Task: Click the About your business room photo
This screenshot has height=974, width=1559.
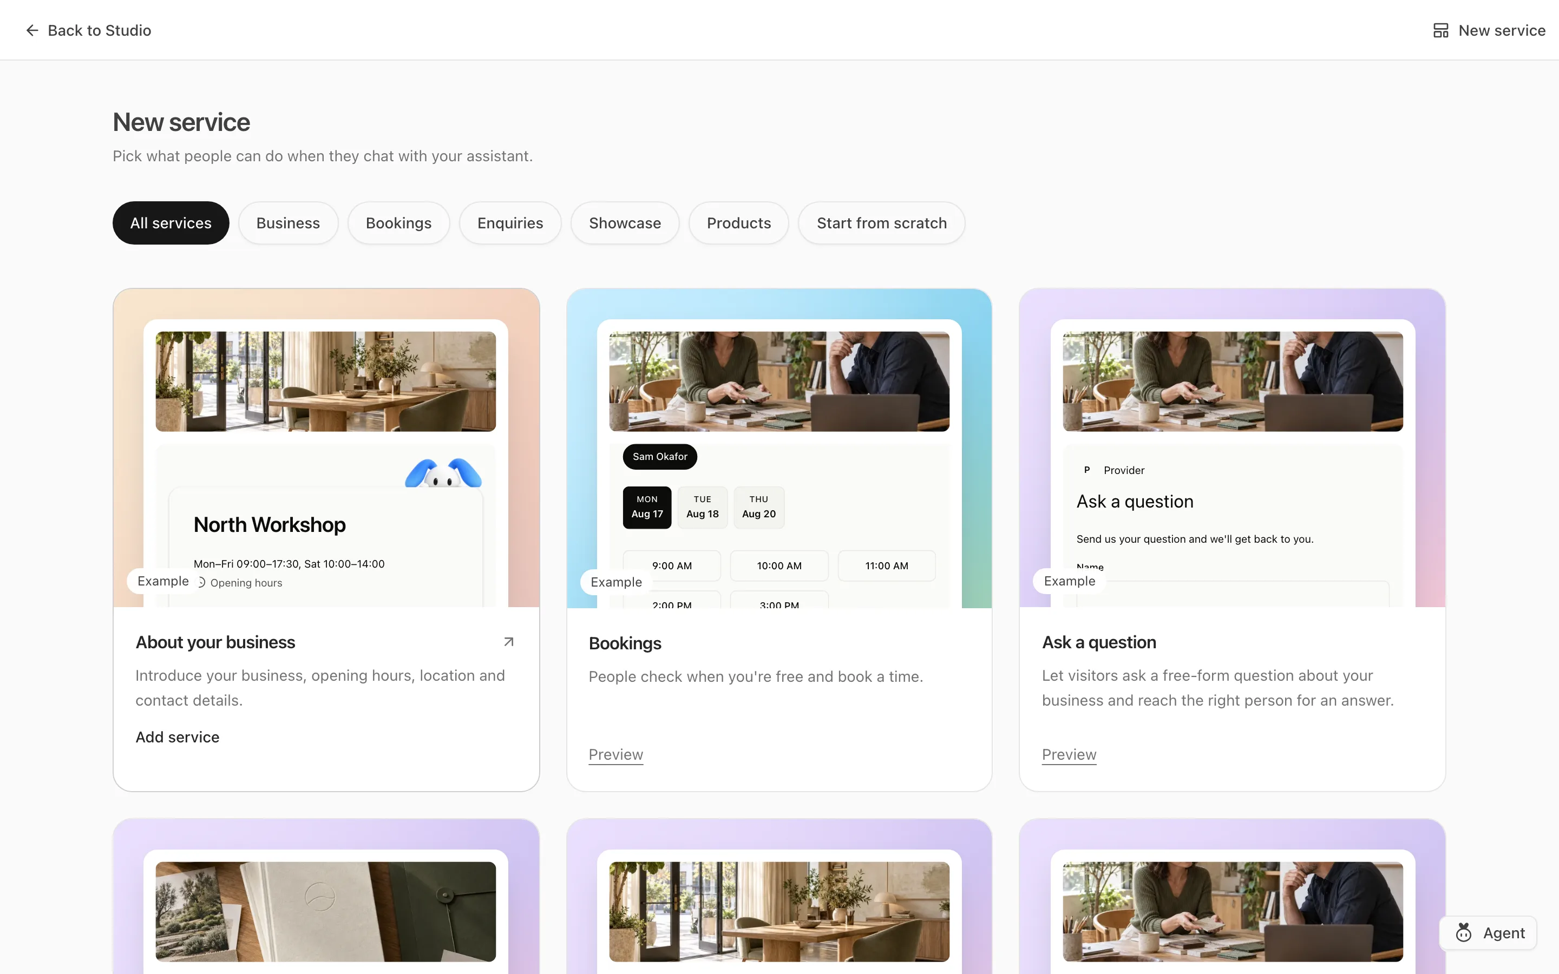Action: [x=325, y=381]
